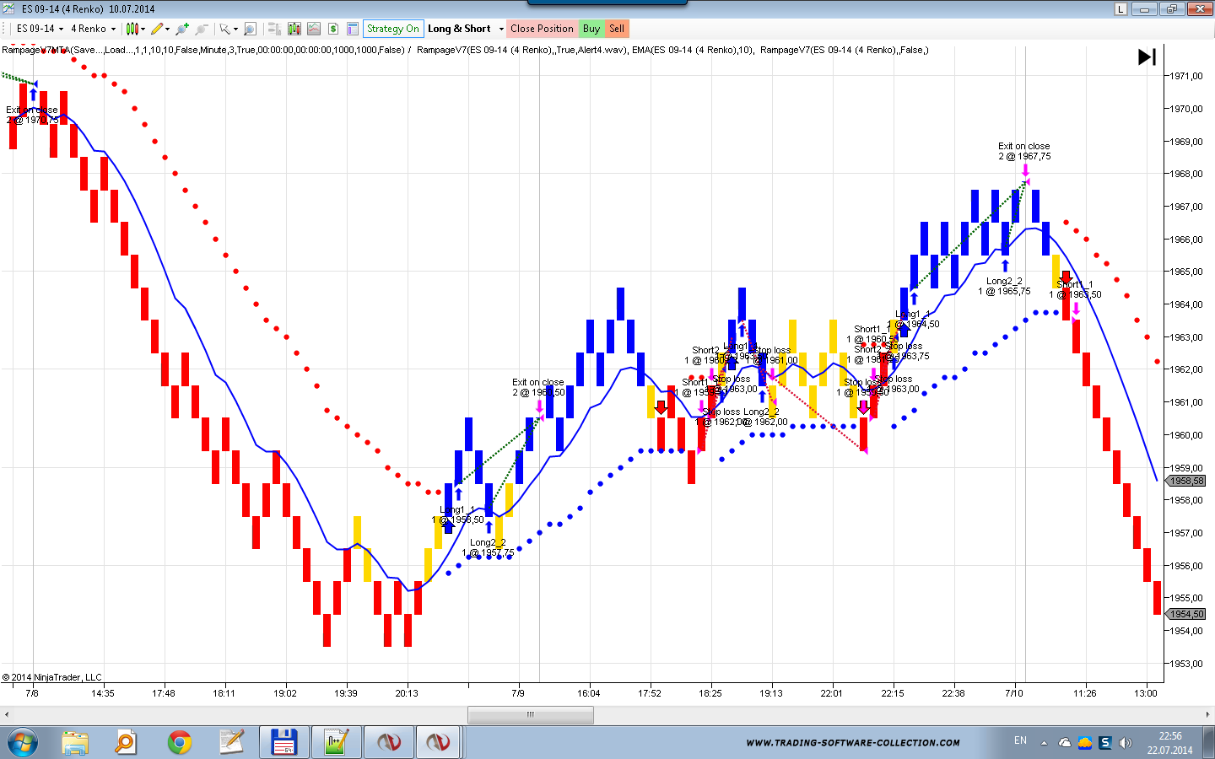The image size is (1215, 759).
Task: Open Google Chrome from the taskbar
Action: (x=179, y=742)
